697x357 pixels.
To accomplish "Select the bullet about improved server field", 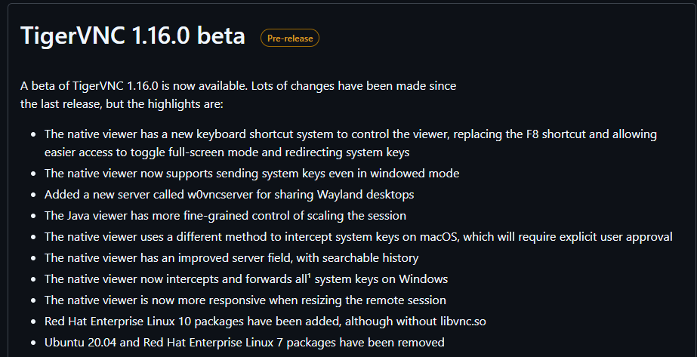I will tap(231, 258).
